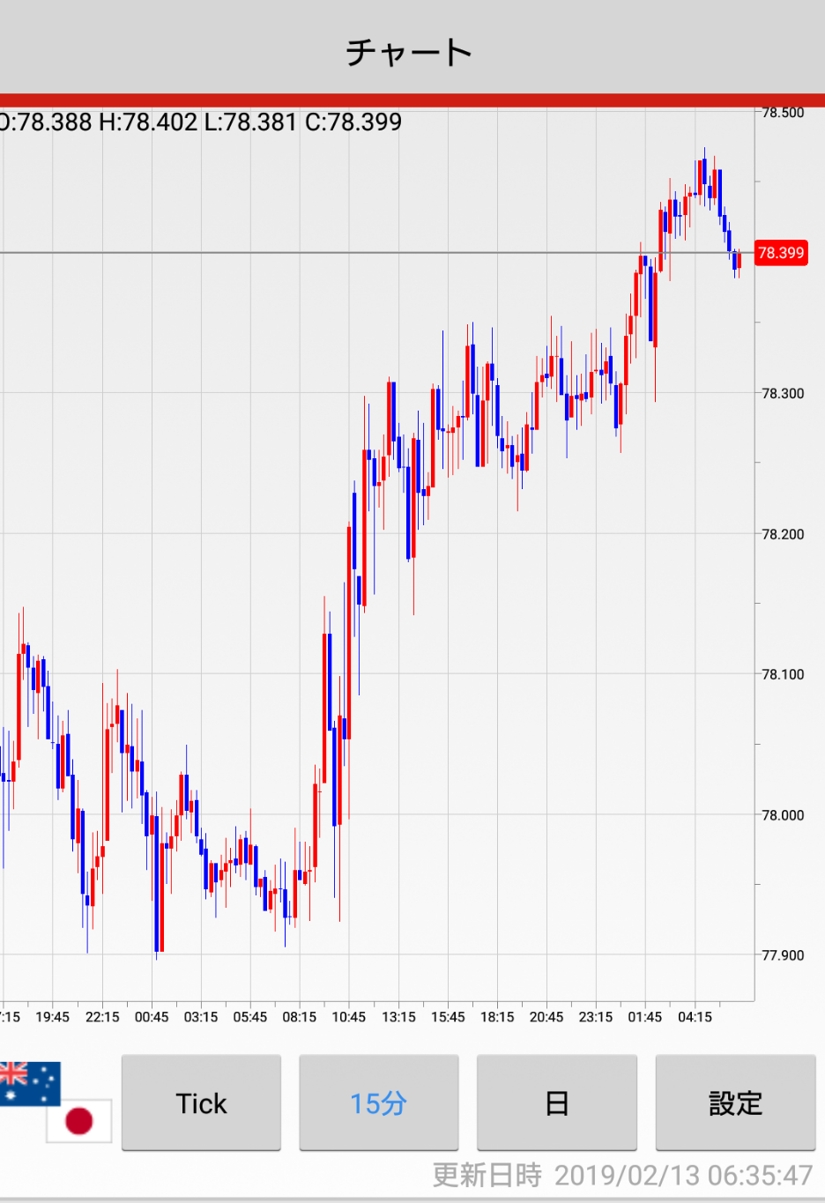Switch to the 日 daily chart
The image size is (825, 1203).
(556, 1103)
